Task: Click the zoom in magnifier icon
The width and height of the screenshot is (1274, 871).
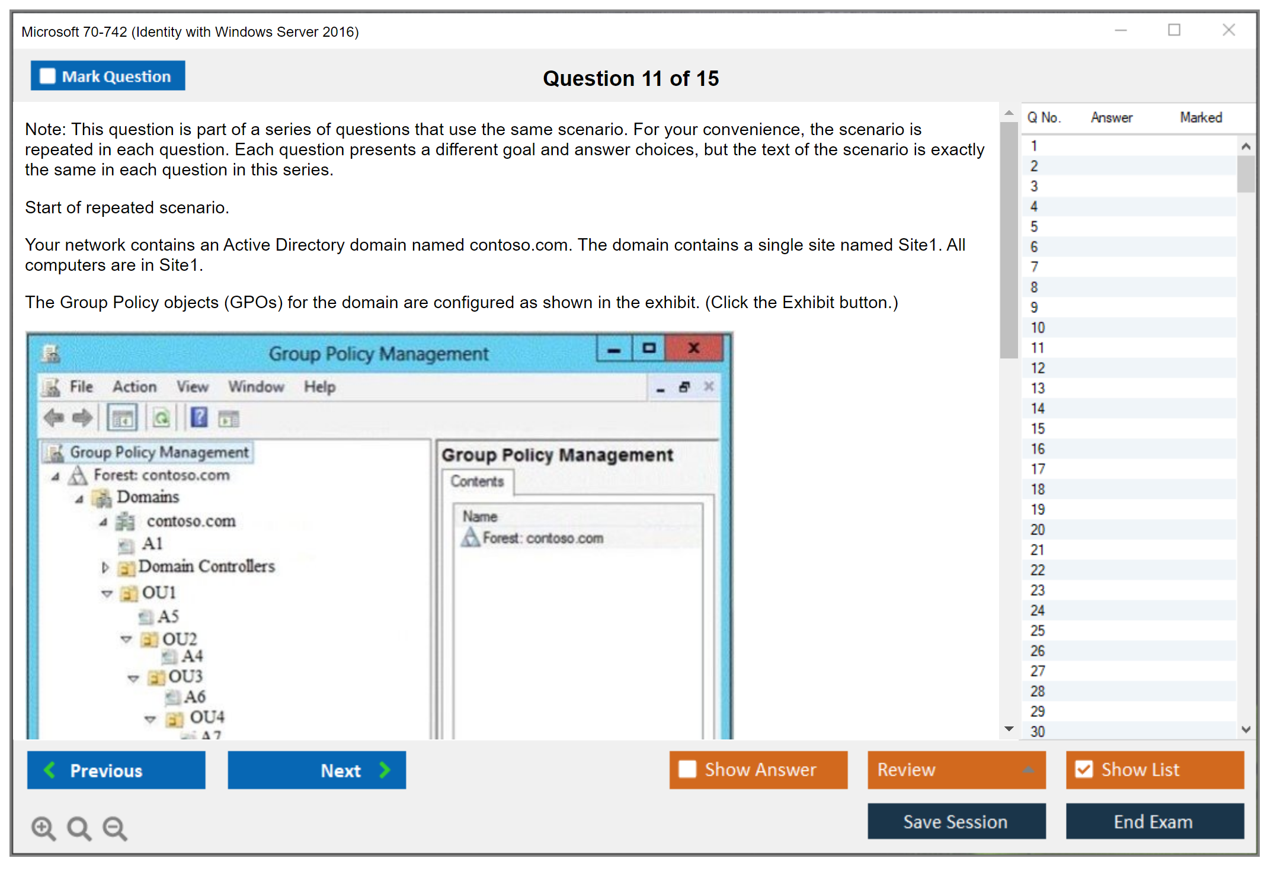Action: 43,828
